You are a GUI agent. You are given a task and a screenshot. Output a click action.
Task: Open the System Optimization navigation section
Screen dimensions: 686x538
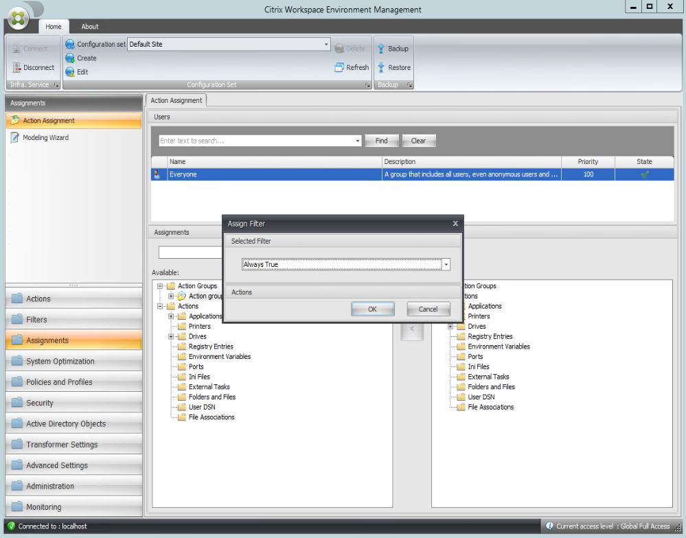click(x=60, y=362)
